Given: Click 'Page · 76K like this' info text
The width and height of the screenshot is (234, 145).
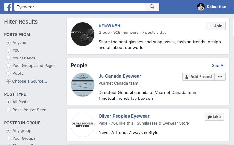Looking at the screenshot, I should click(116, 123).
